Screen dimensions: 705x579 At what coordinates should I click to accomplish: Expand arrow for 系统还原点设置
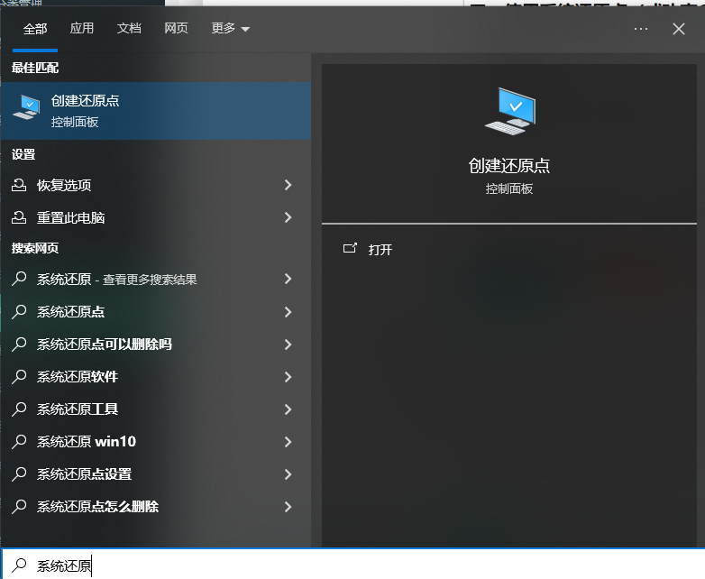[288, 474]
